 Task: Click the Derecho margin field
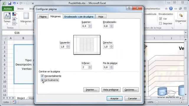point(107,47)
